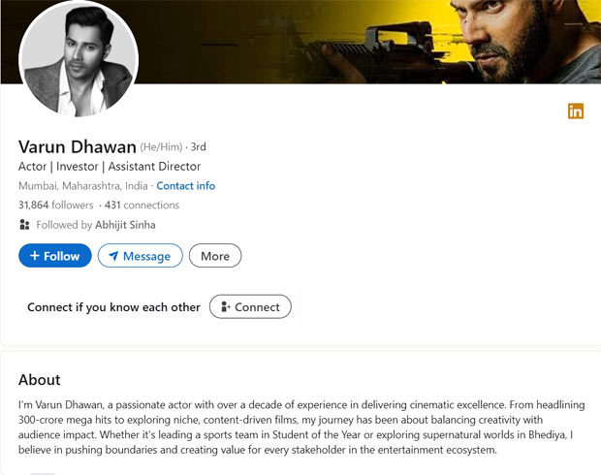Click the paper plane Message icon
601x475 pixels.
(x=113, y=257)
